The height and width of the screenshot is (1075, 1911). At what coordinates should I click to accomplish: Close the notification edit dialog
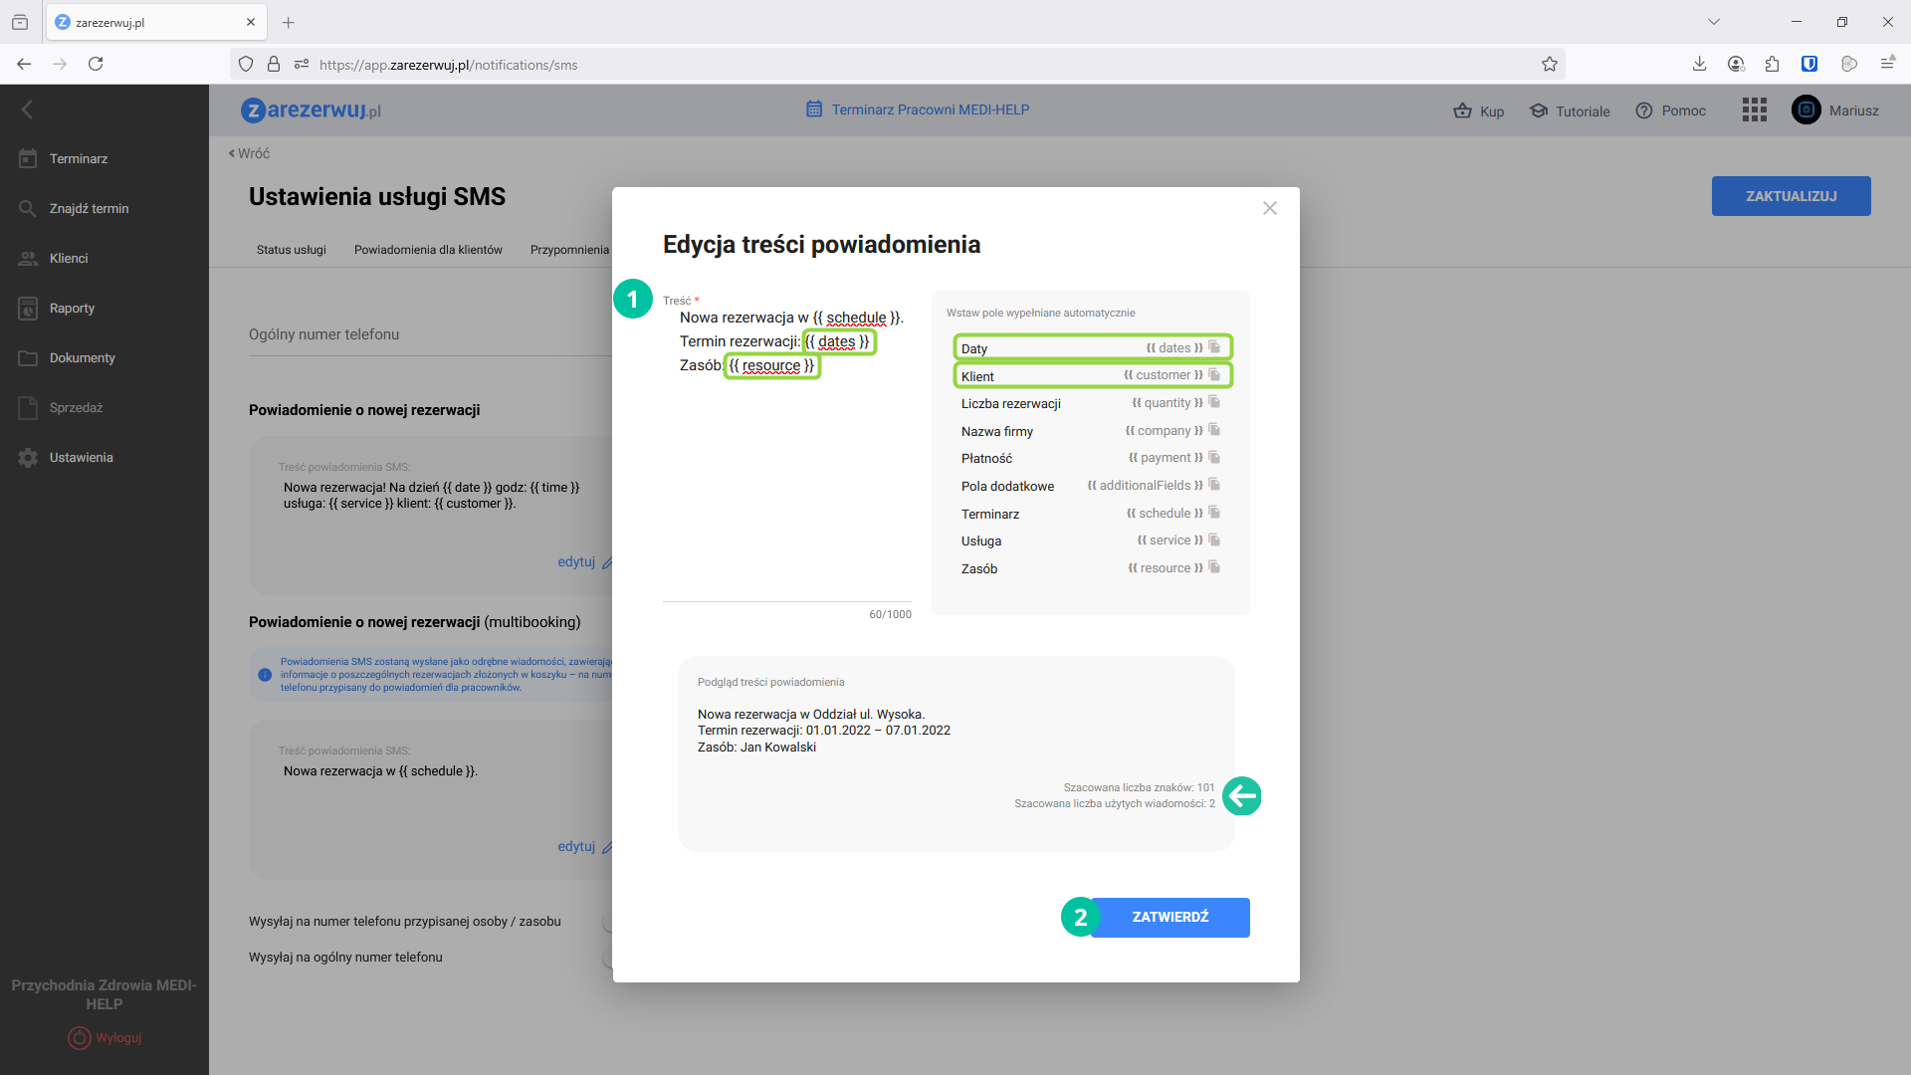pyautogui.click(x=1269, y=208)
